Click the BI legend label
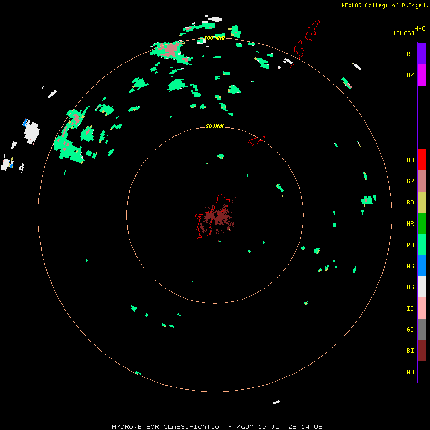The height and width of the screenshot is (430, 430). click(410, 351)
